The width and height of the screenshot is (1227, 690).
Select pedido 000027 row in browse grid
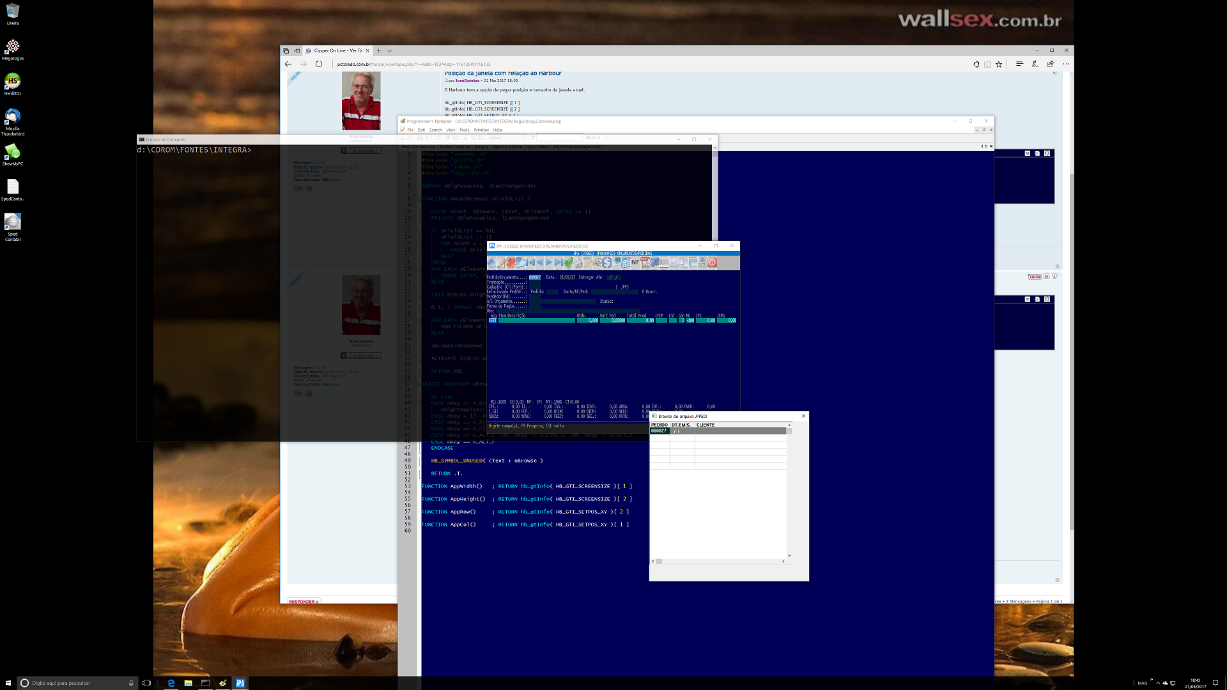pyautogui.click(x=659, y=431)
